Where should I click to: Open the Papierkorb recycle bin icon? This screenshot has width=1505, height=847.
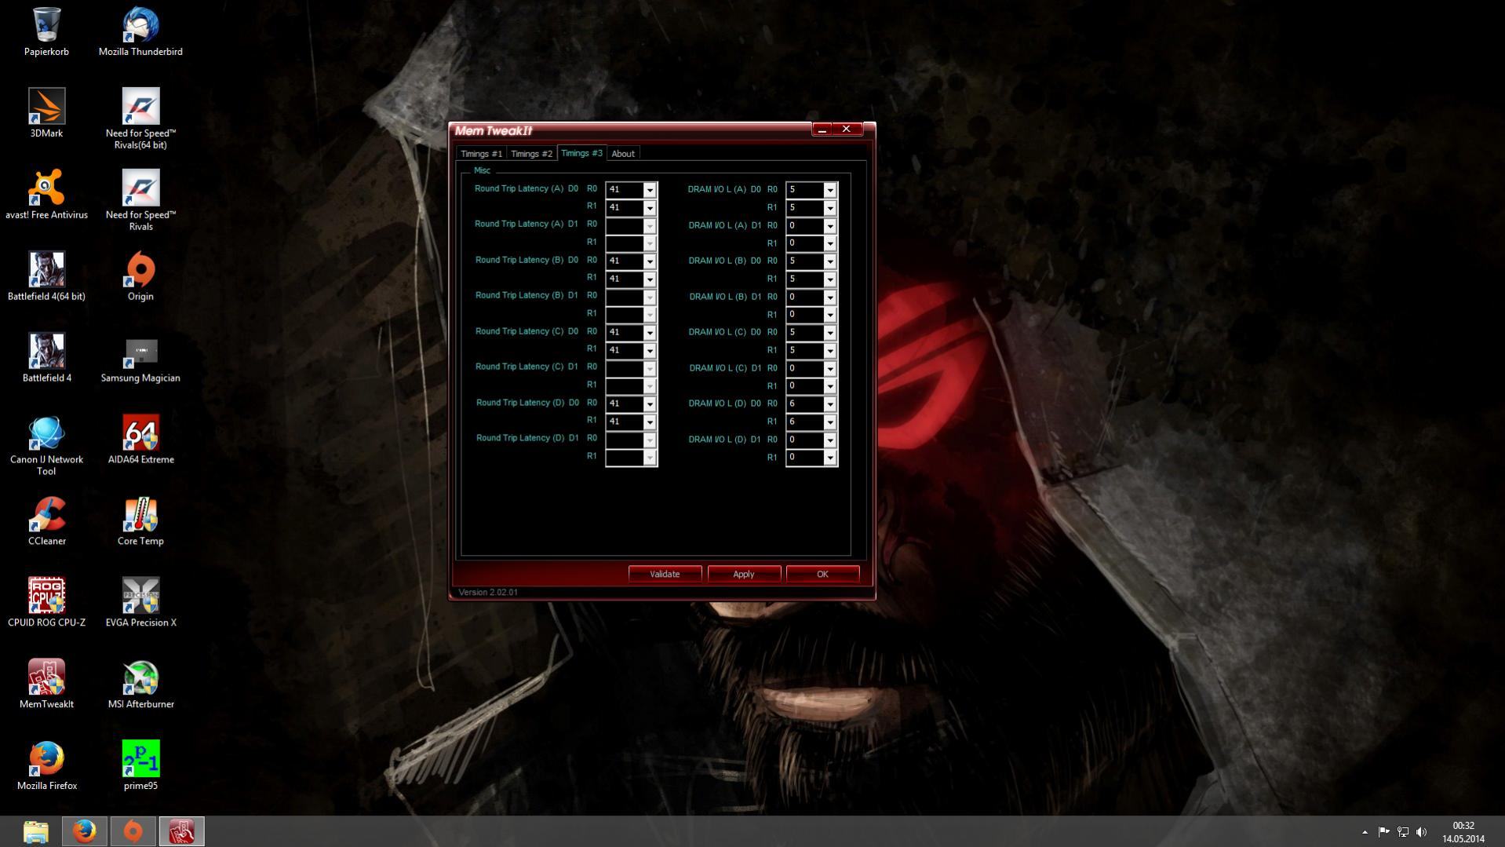point(46,32)
